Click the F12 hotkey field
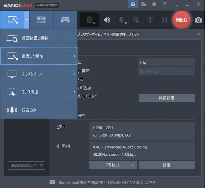 (x=166, y=62)
